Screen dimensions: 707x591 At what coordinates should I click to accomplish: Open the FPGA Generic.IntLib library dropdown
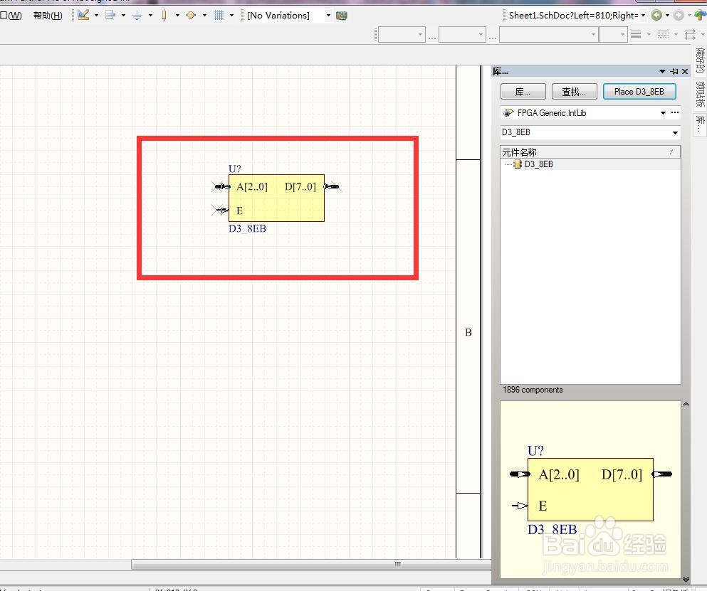tap(664, 112)
